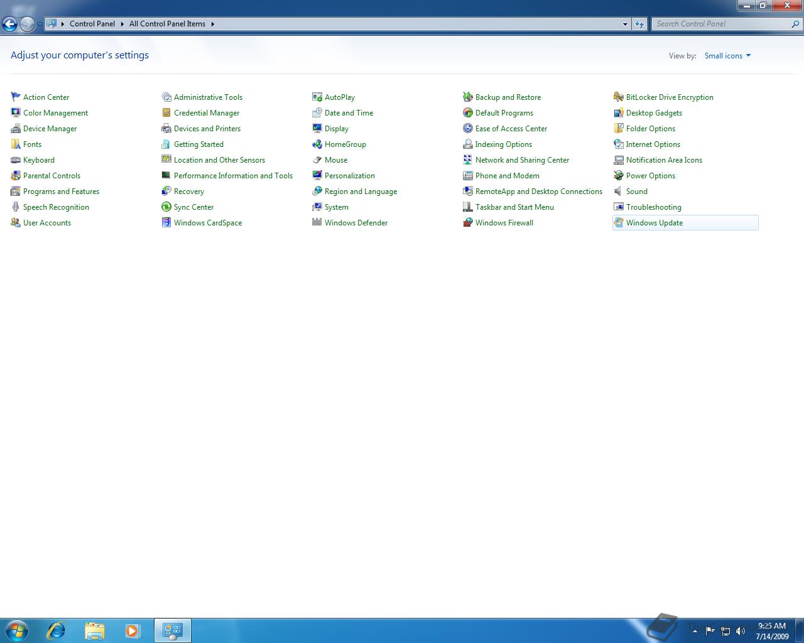Image resolution: width=804 pixels, height=643 pixels.
Task: Open Region and Language settings
Action: click(361, 191)
